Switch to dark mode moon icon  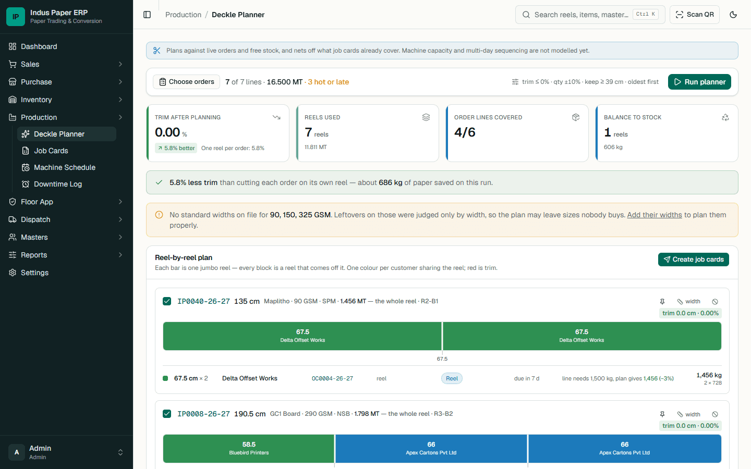point(733,15)
